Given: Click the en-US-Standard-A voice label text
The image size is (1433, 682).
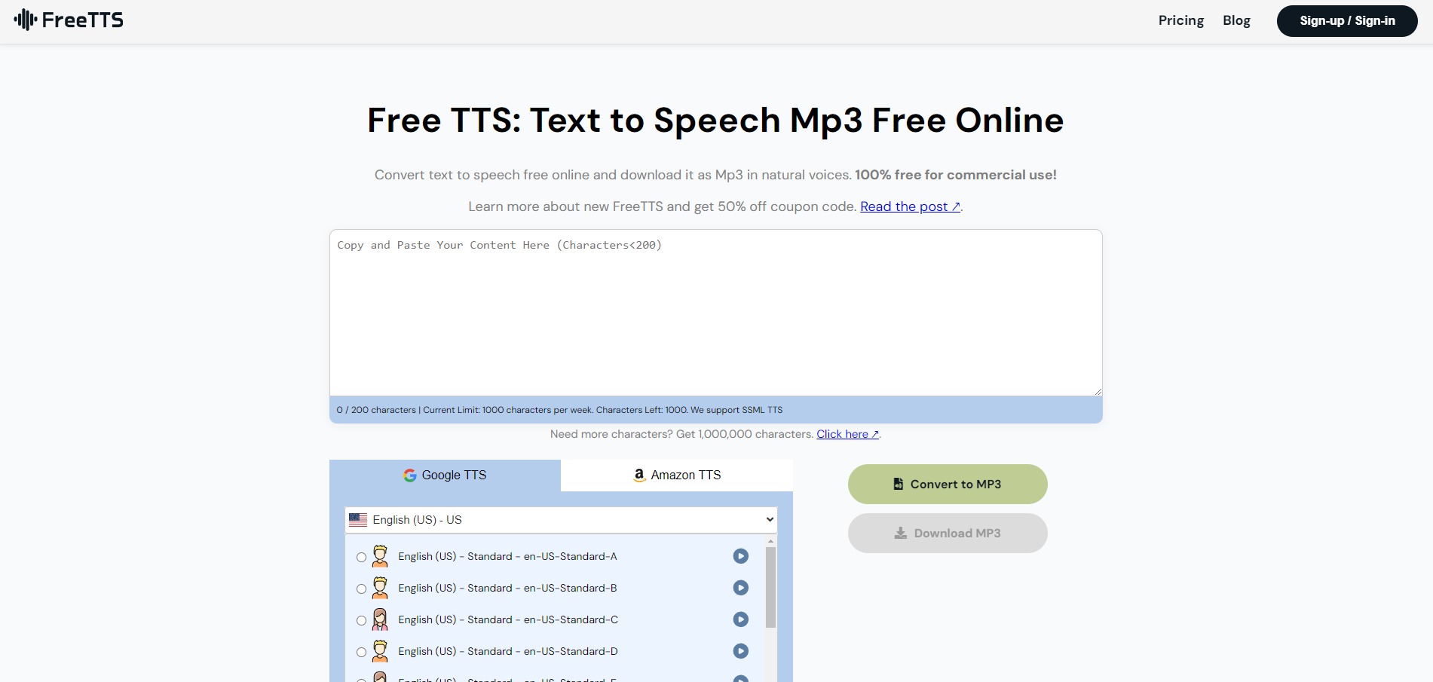Looking at the screenshot, I should tap(507, 556).
